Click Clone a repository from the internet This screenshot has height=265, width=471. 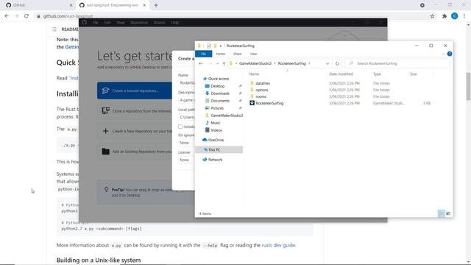pos(135,111)
